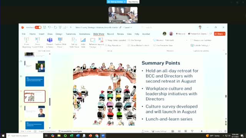Open Subtitle Settings dropdown
The width and height of the screenshot is (246, 138).
201,45
